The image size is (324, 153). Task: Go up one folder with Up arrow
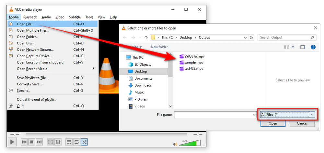[x=146, y=38]
